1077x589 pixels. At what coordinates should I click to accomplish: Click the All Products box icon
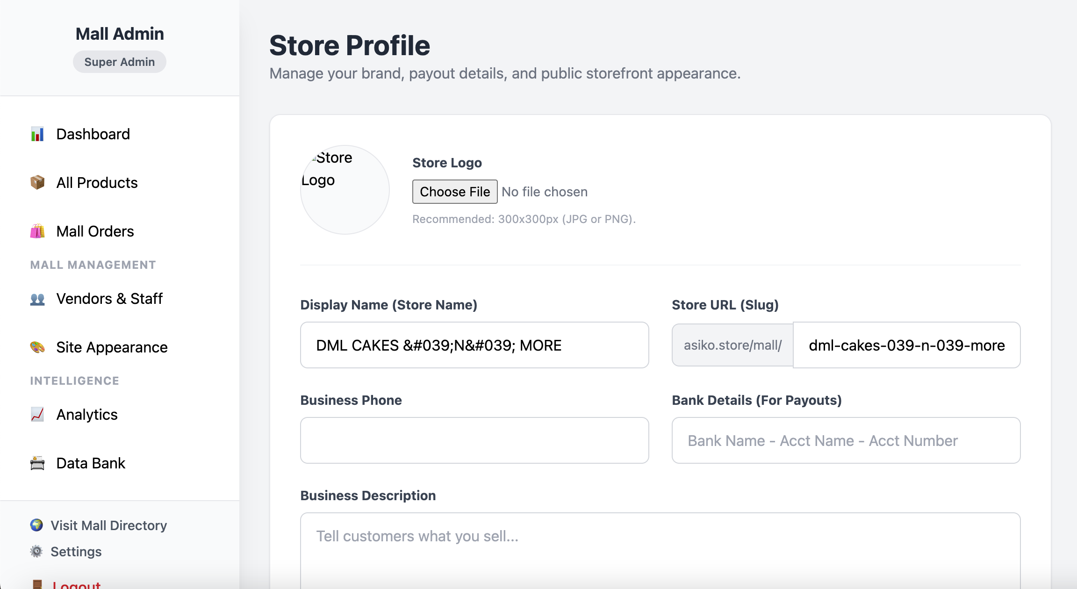[x=37, y=182]
